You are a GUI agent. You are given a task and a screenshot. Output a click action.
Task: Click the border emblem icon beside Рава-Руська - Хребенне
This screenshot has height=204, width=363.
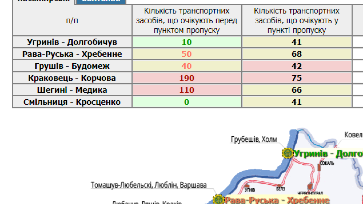pos(218,199)
